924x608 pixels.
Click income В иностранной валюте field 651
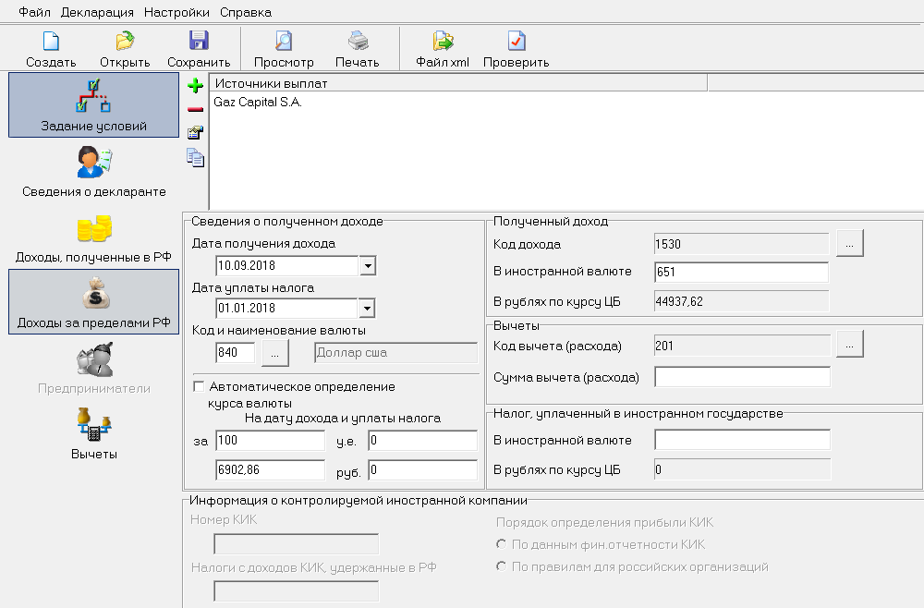pyautogui.click(x=741, y=272)
